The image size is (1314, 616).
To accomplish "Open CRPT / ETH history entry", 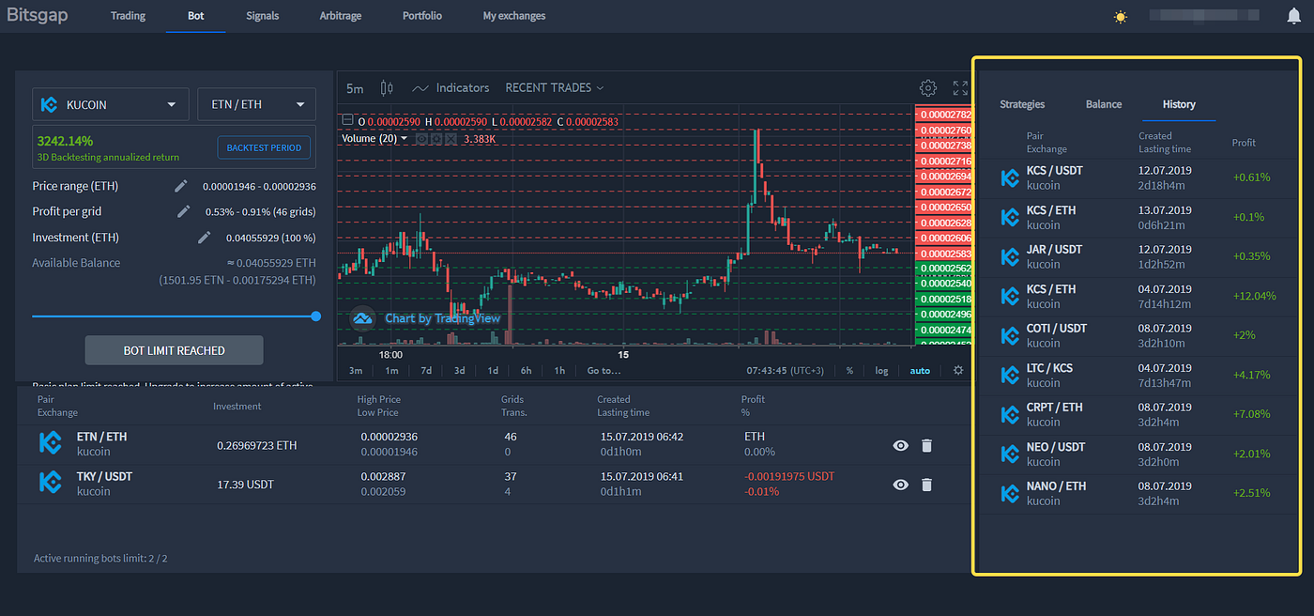I will (1138, 414).
